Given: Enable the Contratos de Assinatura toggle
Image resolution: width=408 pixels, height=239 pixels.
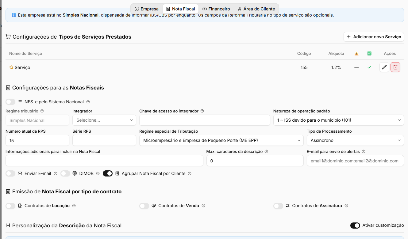Looking at the screenshot, I should pyautogui.click(x=278, y=206).
